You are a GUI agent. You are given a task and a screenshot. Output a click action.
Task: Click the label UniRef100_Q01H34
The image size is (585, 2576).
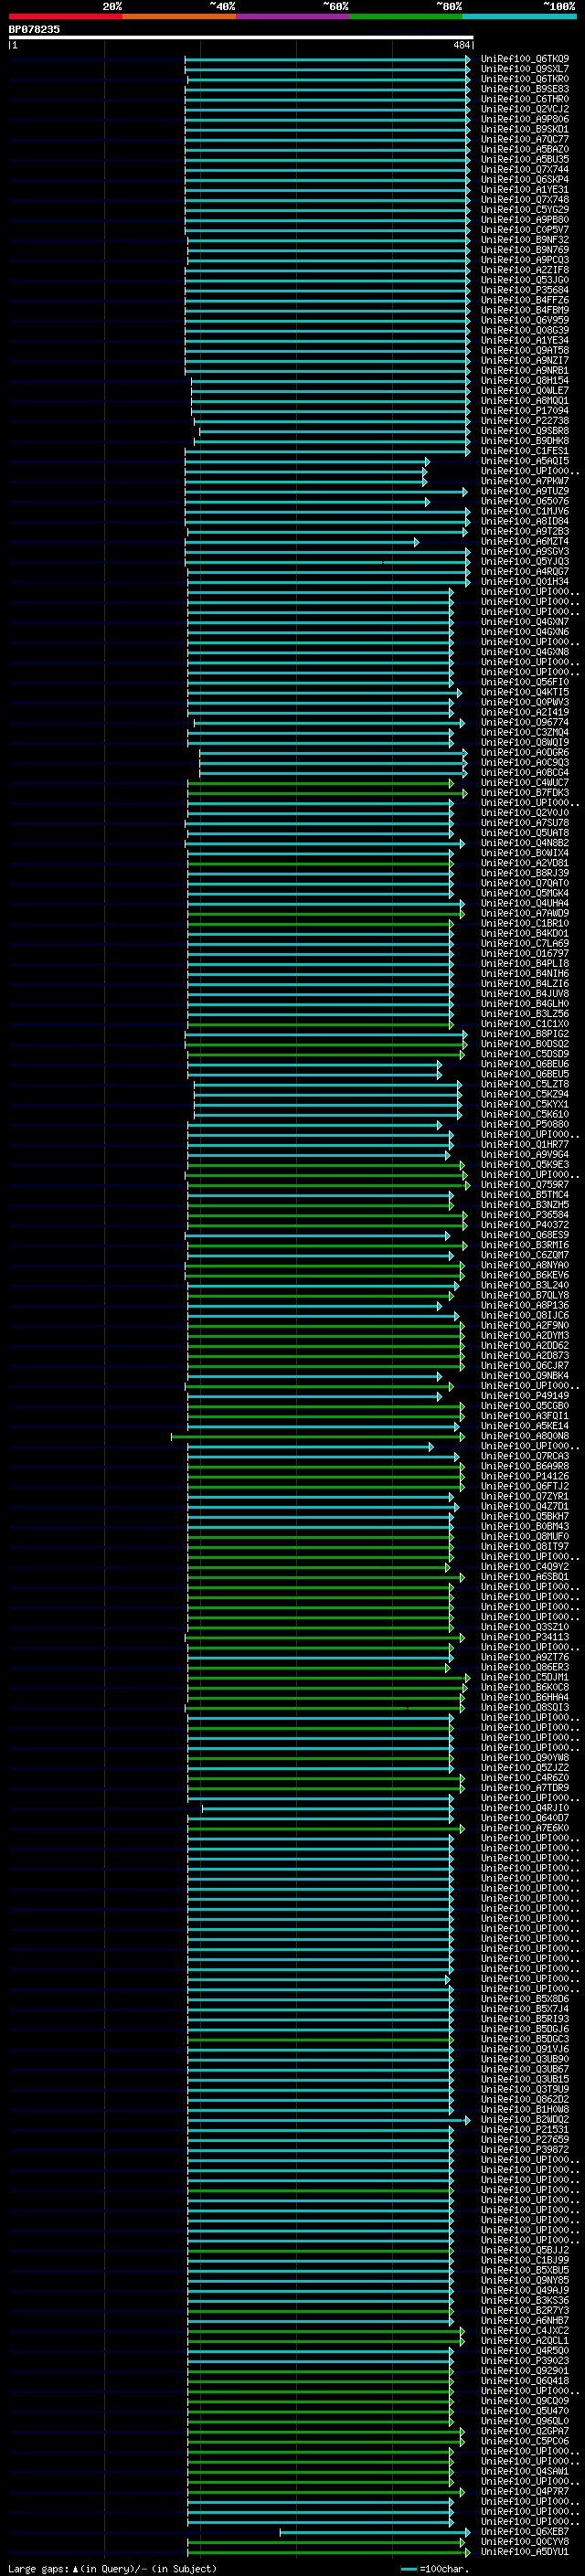(x=525, y=582)
